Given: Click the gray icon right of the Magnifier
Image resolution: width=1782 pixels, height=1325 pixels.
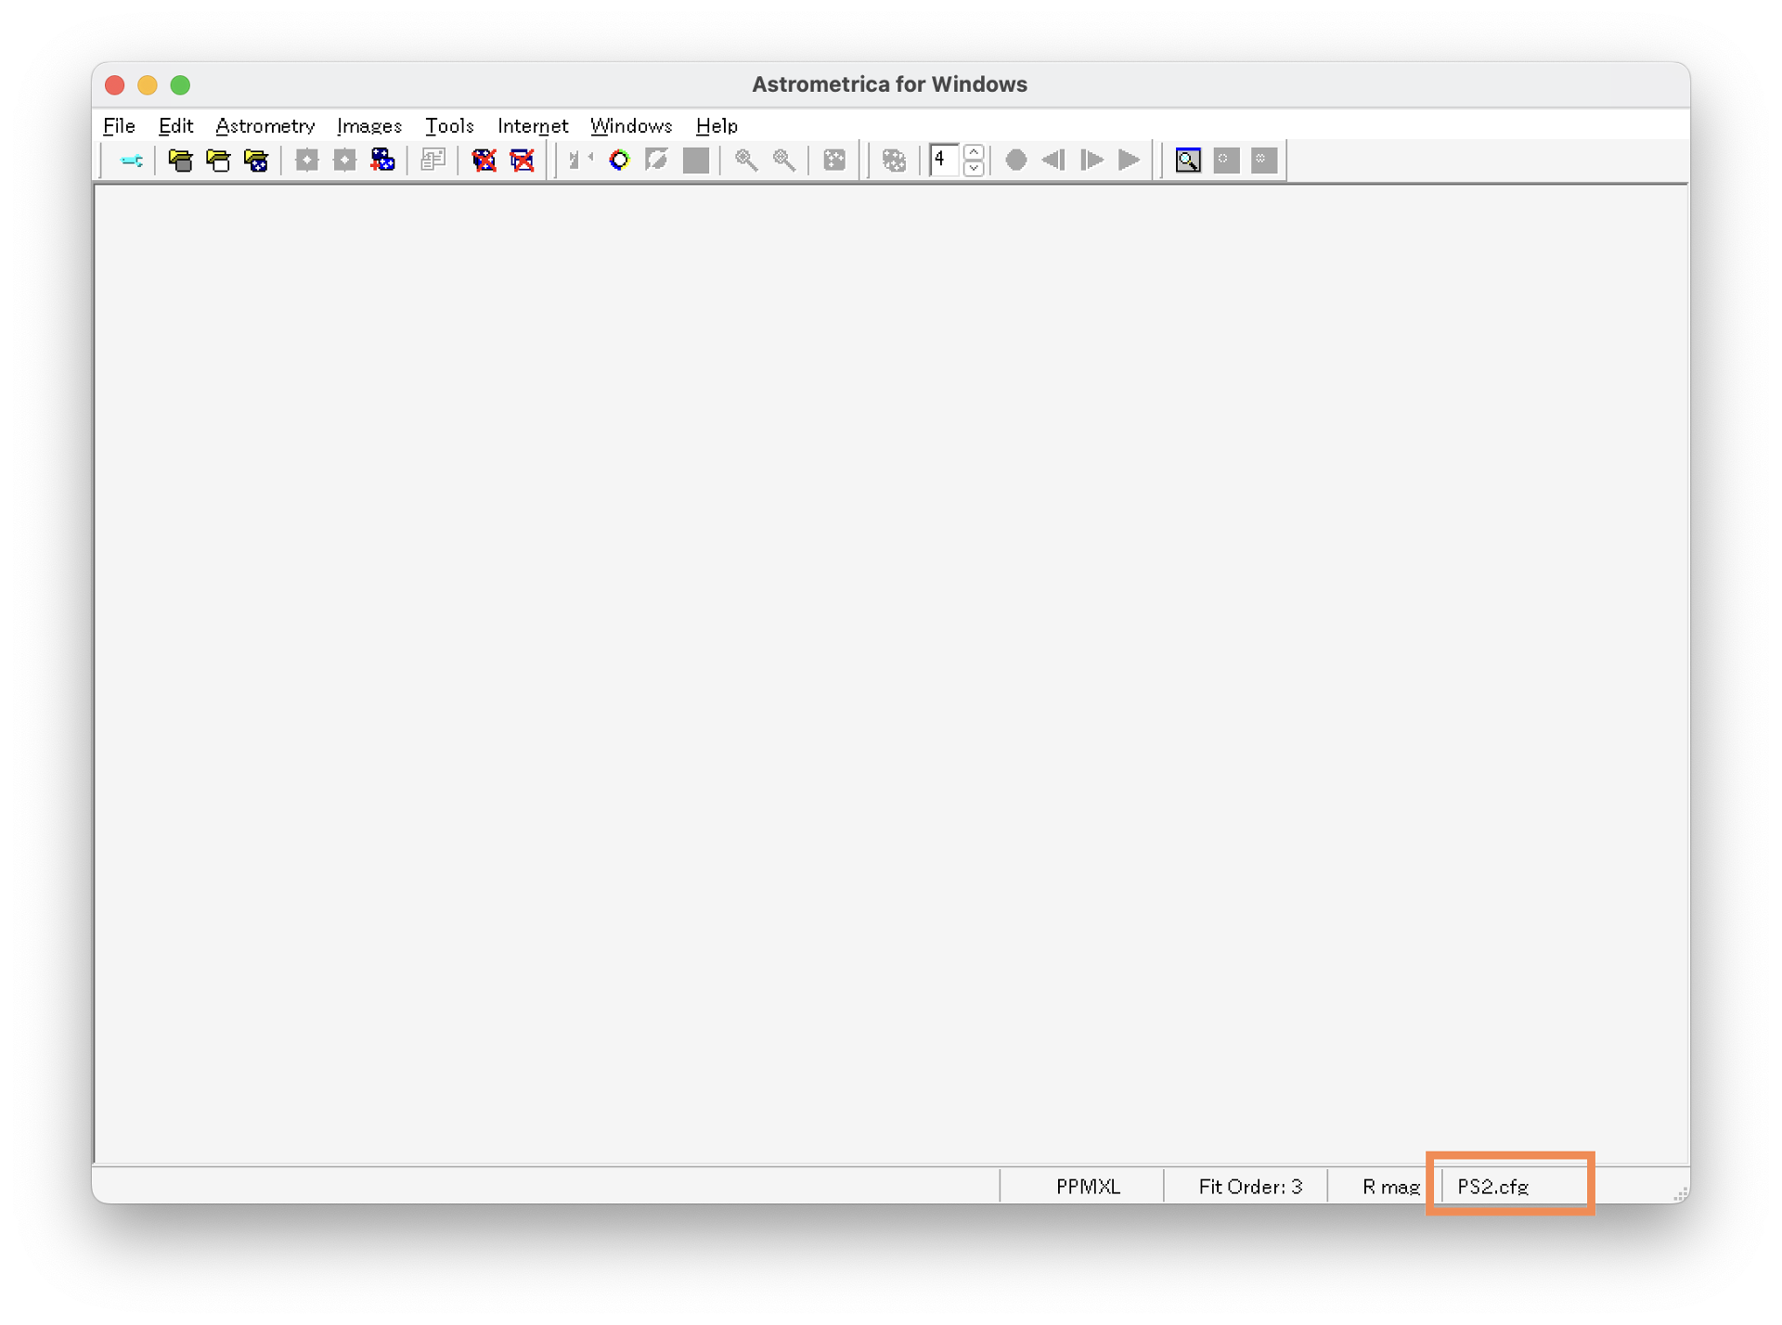Looking at the screenshot, I should pos(1226,161).
